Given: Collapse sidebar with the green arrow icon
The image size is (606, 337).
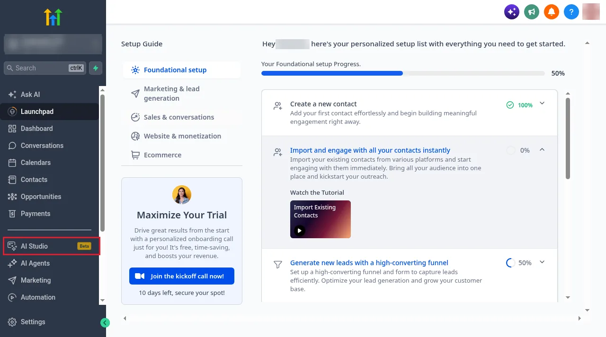Looking at the screenshot, I should pos(105,323).
